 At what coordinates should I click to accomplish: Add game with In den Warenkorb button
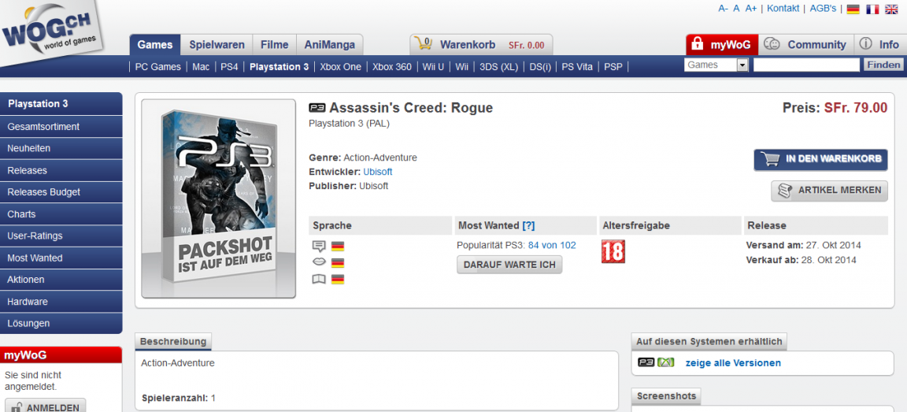(x=820, y=159)
